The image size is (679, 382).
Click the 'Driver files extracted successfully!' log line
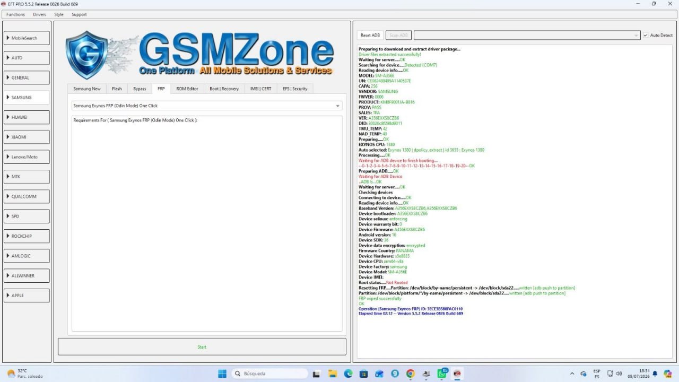tap(390, 55)
